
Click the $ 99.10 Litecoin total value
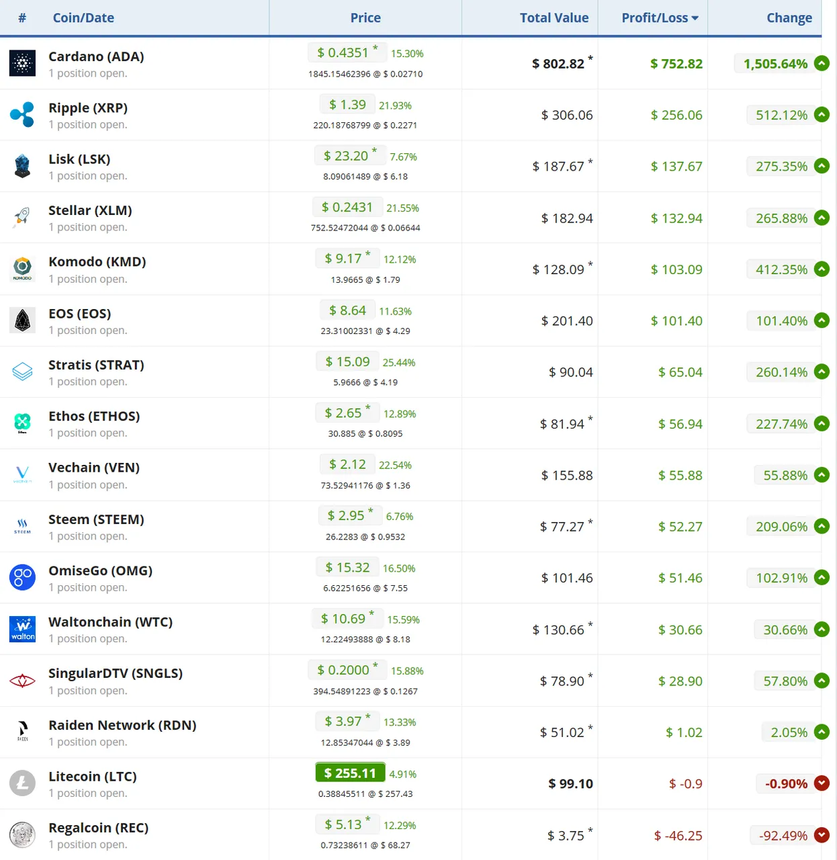pyautogui.click(x=570, y=783)
